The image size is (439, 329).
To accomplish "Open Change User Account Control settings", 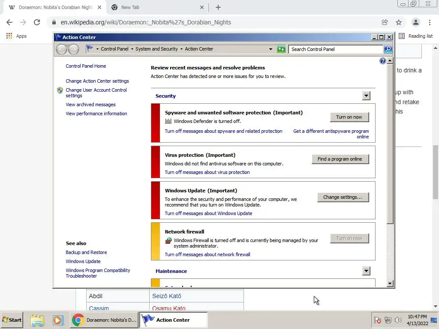I will [96, 93].
